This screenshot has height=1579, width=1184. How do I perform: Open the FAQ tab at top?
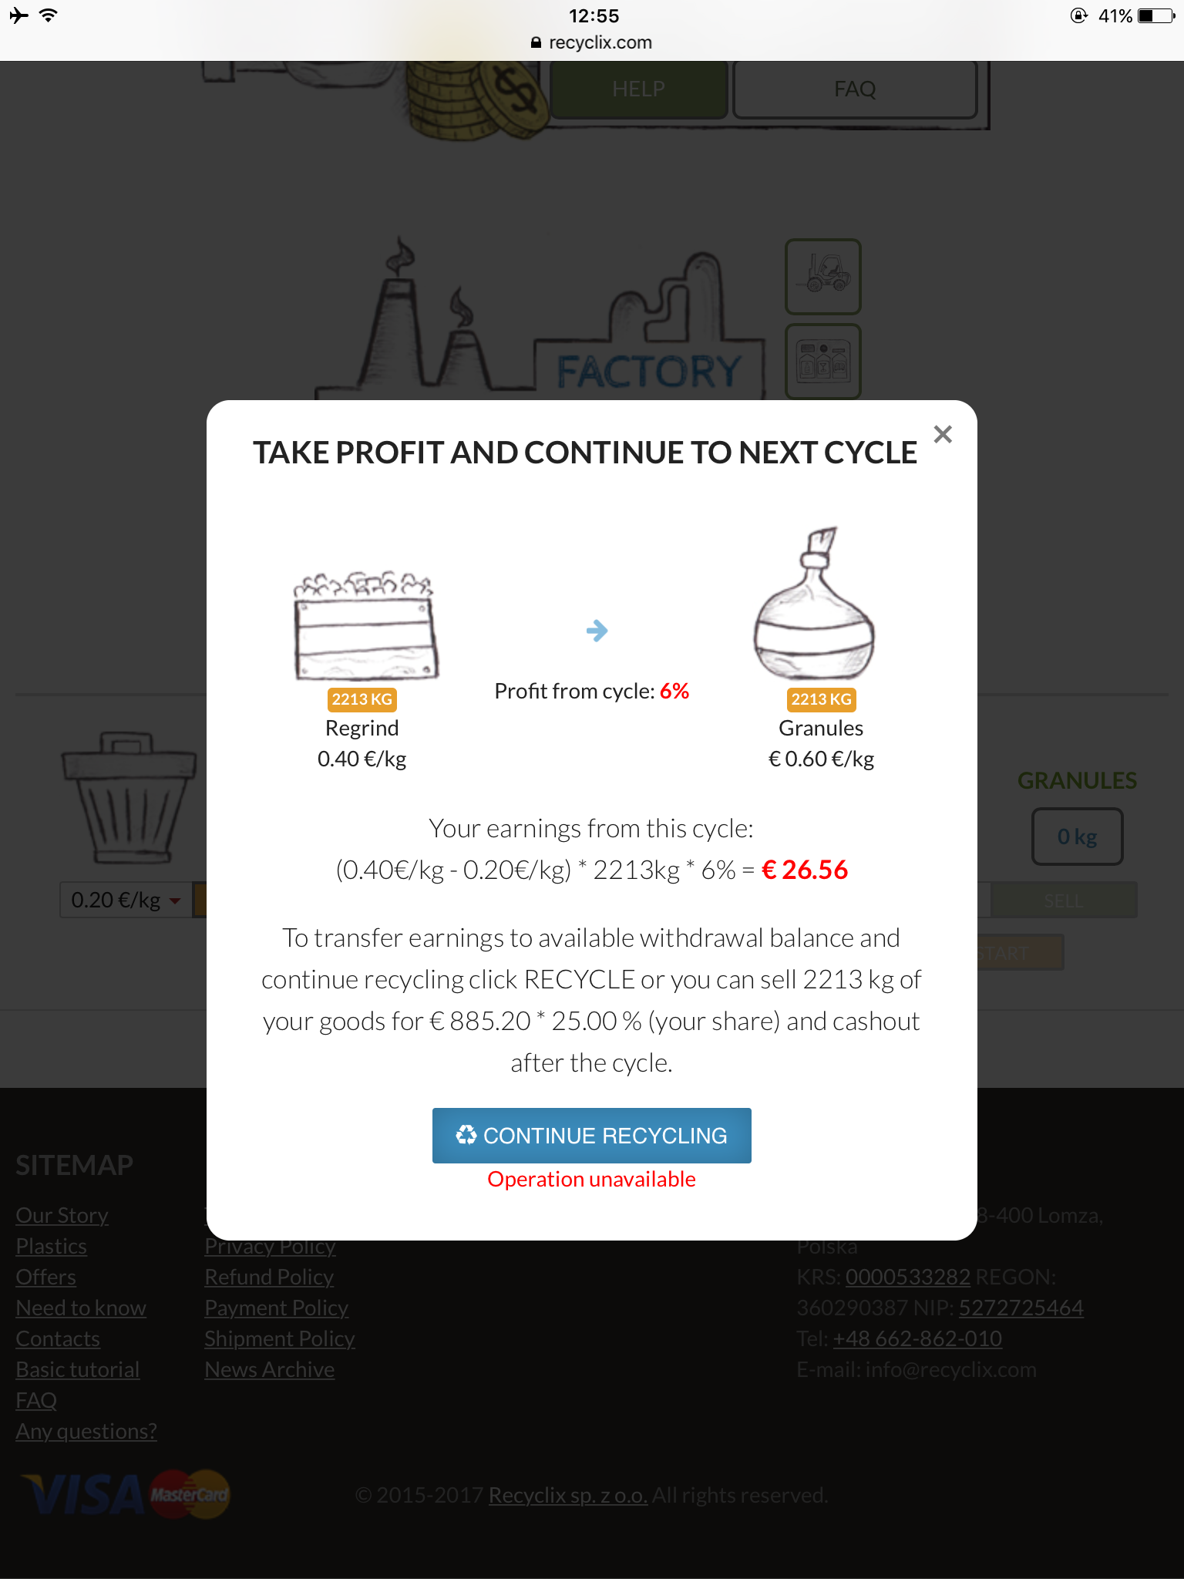point(854,89)
